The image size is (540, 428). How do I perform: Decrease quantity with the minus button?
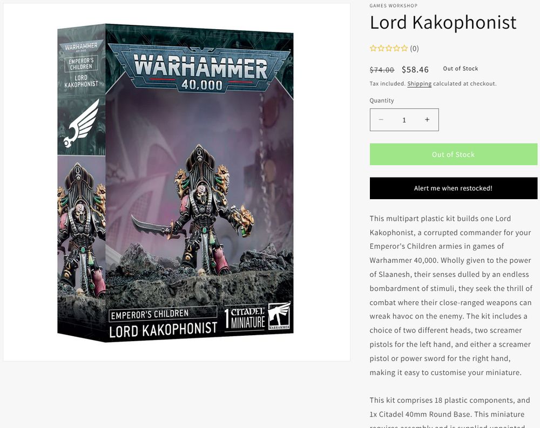point(381,119)
